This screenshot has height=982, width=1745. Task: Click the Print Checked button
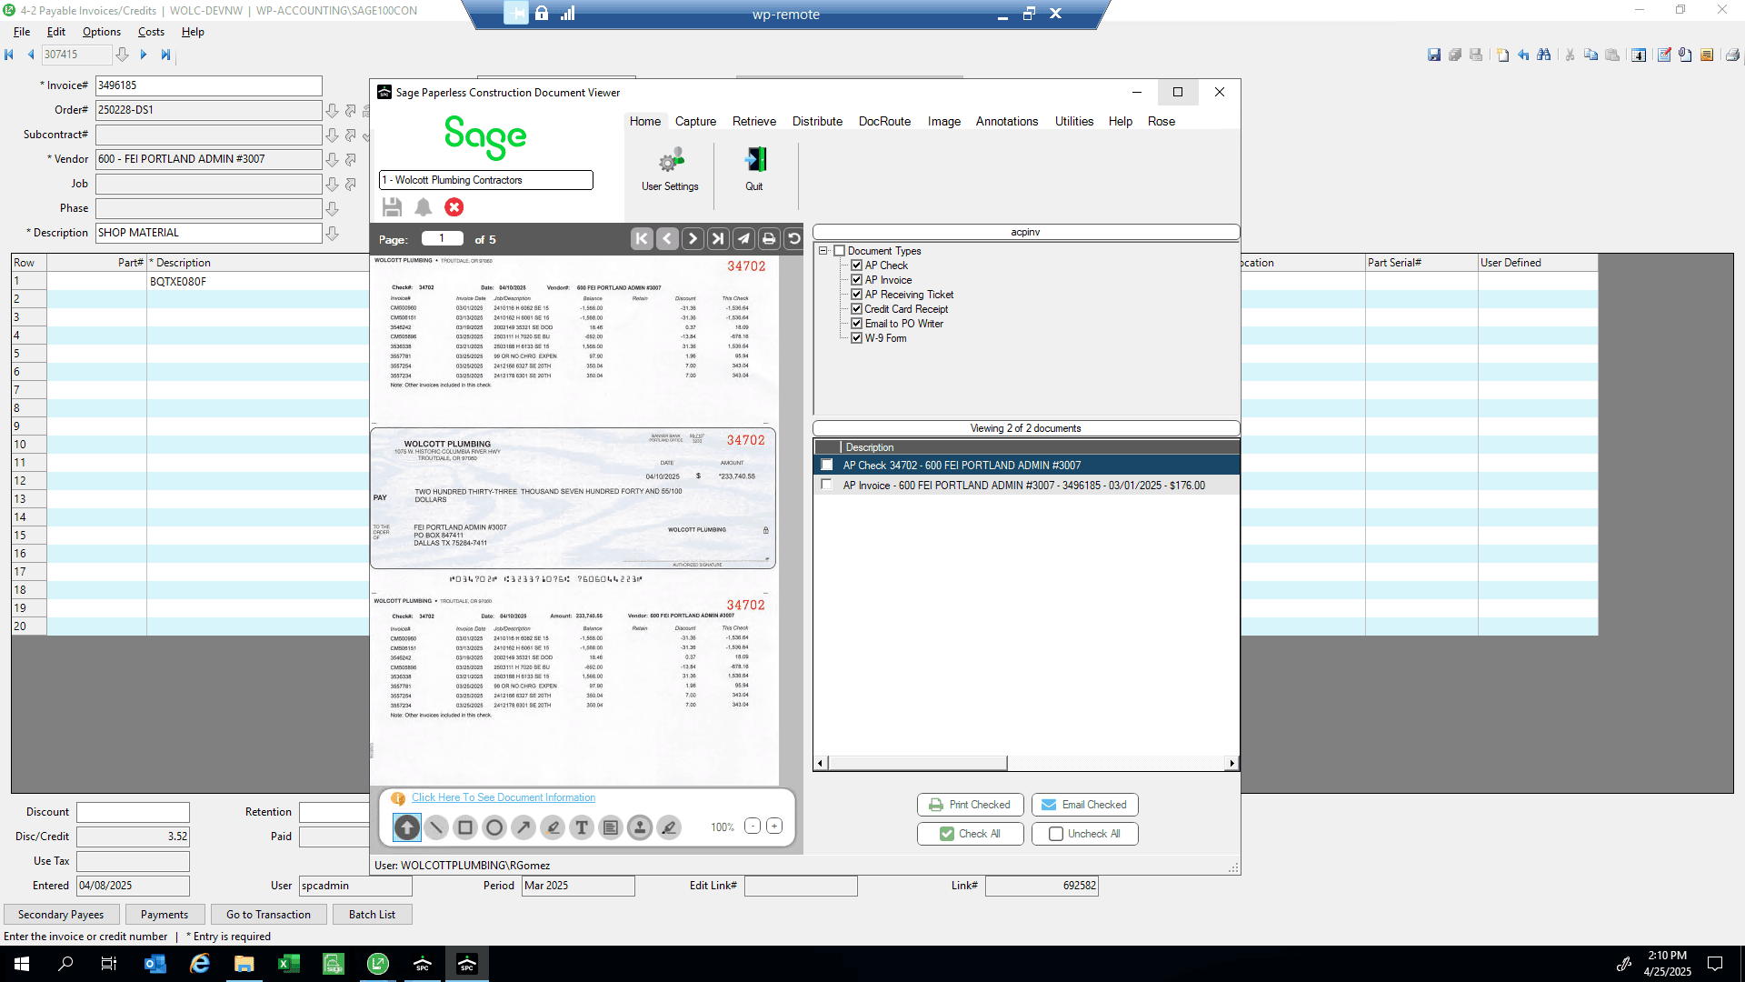pos(971,805)
